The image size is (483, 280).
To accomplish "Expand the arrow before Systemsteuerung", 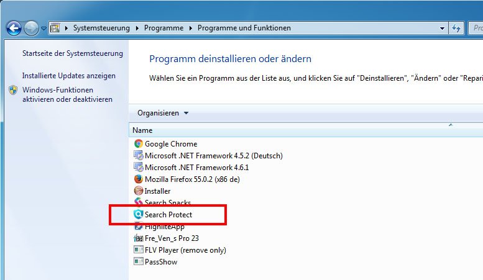I will (67, 28).
